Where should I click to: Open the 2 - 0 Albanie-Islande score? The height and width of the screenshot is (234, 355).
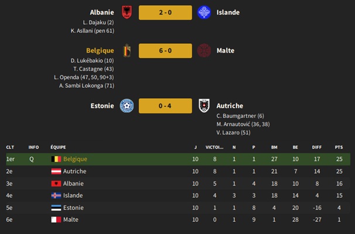pyautogui.click(x=165, y=12)
